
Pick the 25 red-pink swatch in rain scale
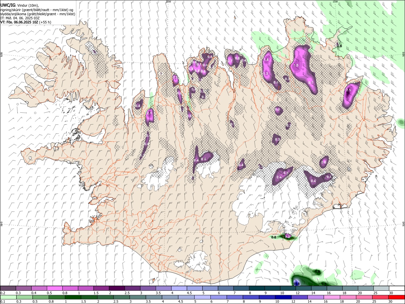click(x=380, y=297)
